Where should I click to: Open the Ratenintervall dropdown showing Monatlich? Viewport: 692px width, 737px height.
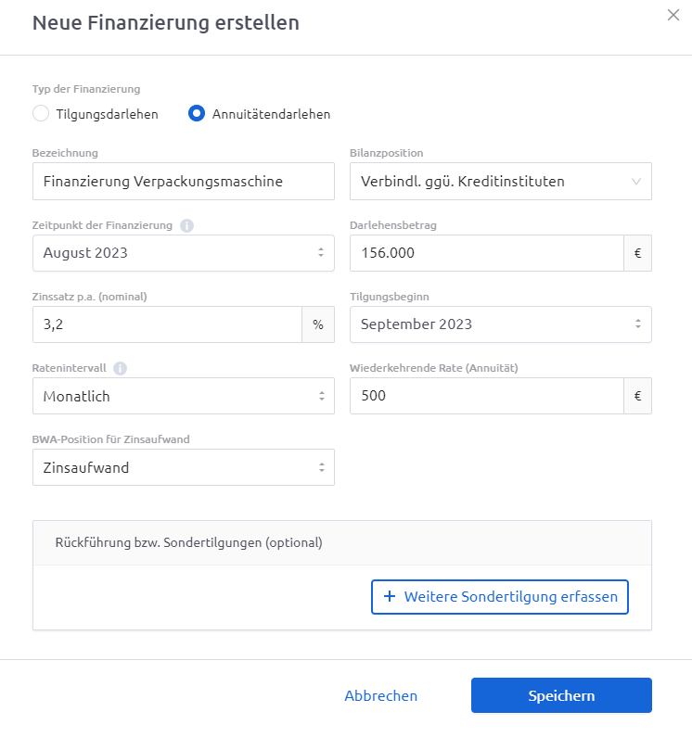click(184, 396)
